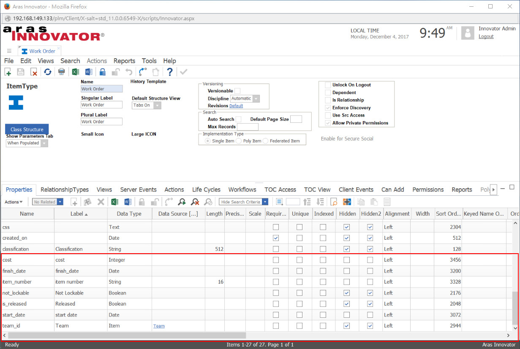
Task: Click the tab strip scroll-right arrow
Action: [x=493, y=190]
